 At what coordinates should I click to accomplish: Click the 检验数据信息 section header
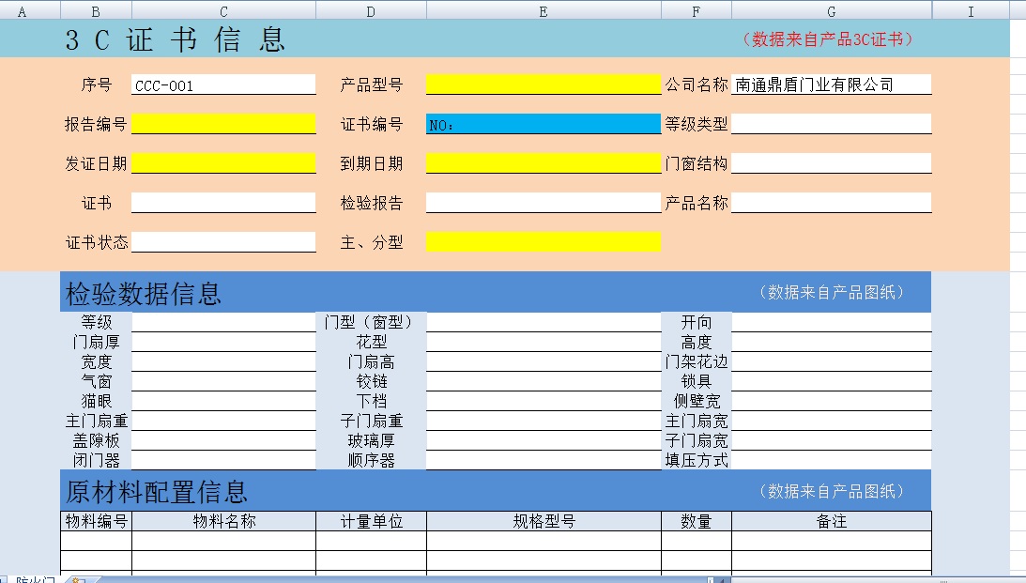pos(144,294)
